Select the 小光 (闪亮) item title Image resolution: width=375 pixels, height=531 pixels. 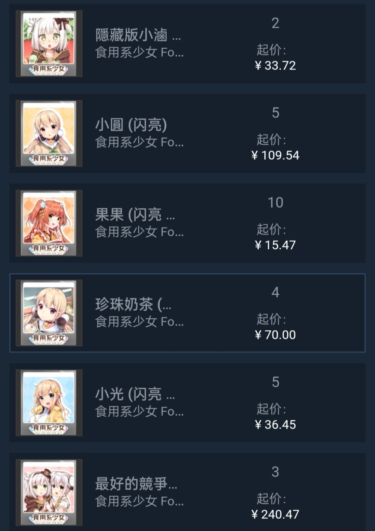pyautogui.click(x=135, y=394)
